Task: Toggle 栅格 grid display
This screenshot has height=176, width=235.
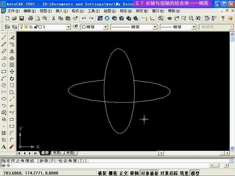Action: click(113, 173)
